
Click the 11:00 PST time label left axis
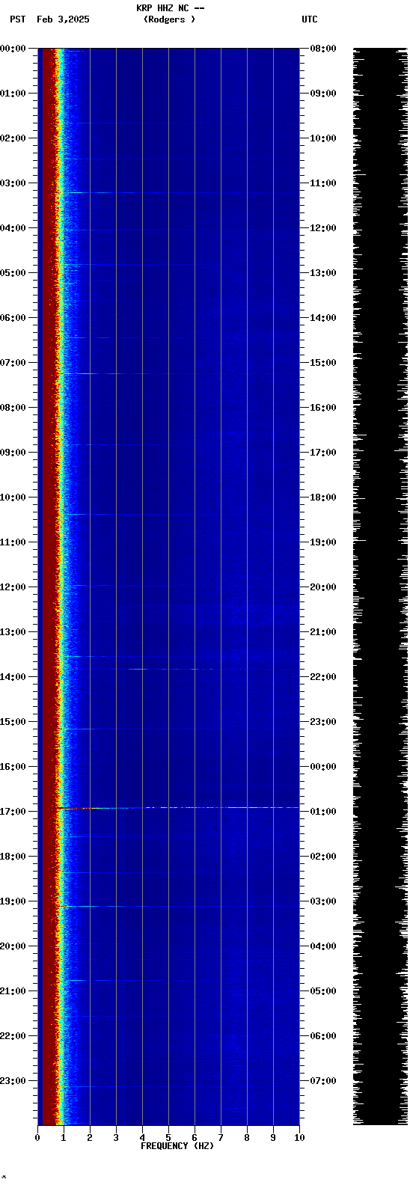click(x=13, y=542)
